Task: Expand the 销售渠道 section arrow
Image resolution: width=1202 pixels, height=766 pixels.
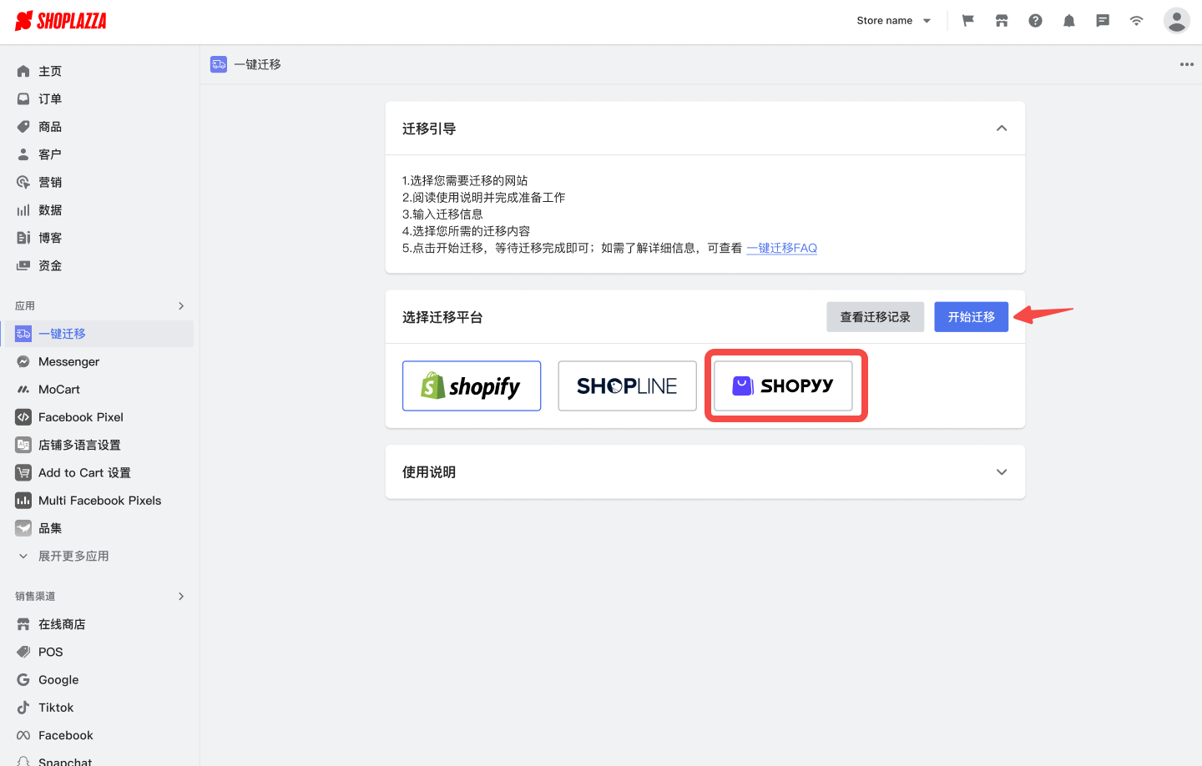Action: (x=181, y=597)
